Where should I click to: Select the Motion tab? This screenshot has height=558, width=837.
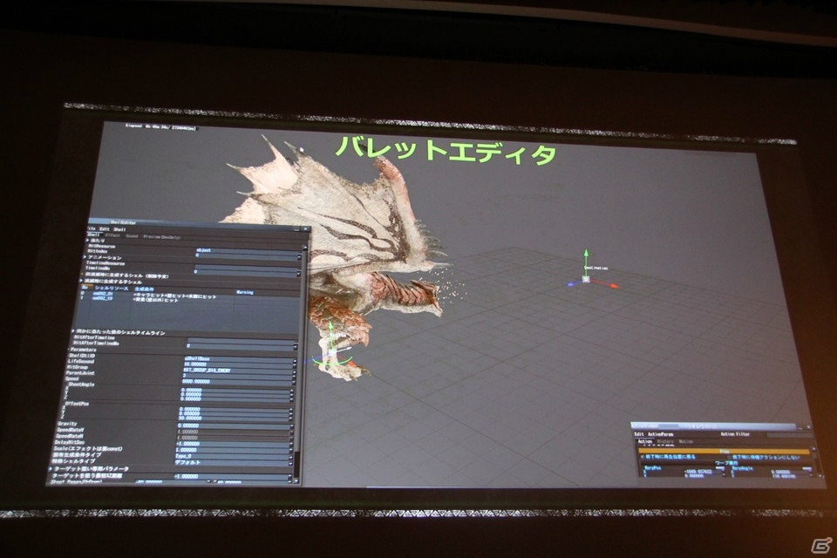point(685,442)
